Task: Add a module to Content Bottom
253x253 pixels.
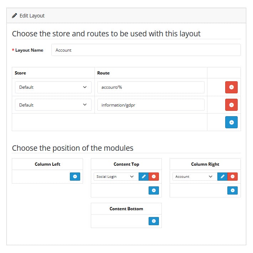Action: 154,221
